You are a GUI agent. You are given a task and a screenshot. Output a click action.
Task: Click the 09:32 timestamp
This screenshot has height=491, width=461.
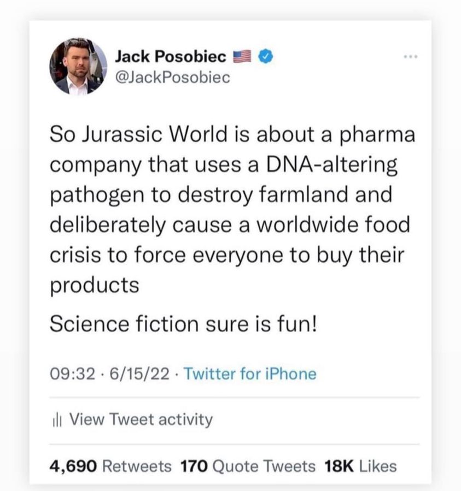69,374
